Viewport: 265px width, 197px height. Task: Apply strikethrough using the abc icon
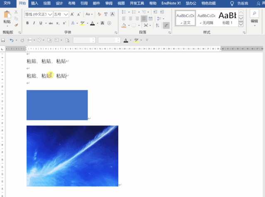pos(51,23)
